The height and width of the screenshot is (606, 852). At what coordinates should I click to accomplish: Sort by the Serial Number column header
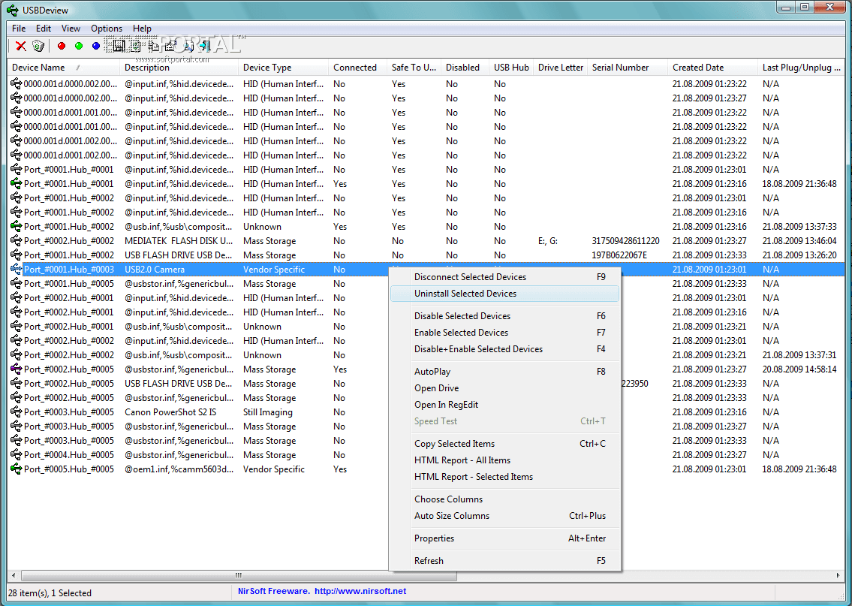[628, 68]
